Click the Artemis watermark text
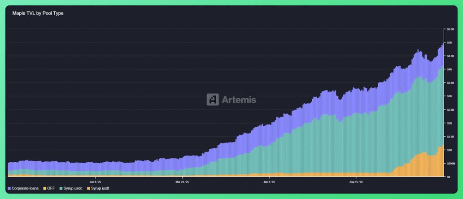This screenshot has width=463, height=199. pos(239,99)
